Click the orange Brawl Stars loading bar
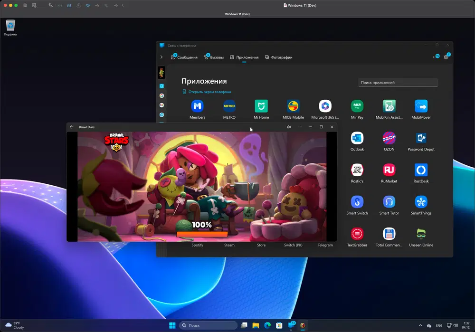 point(202,234)
